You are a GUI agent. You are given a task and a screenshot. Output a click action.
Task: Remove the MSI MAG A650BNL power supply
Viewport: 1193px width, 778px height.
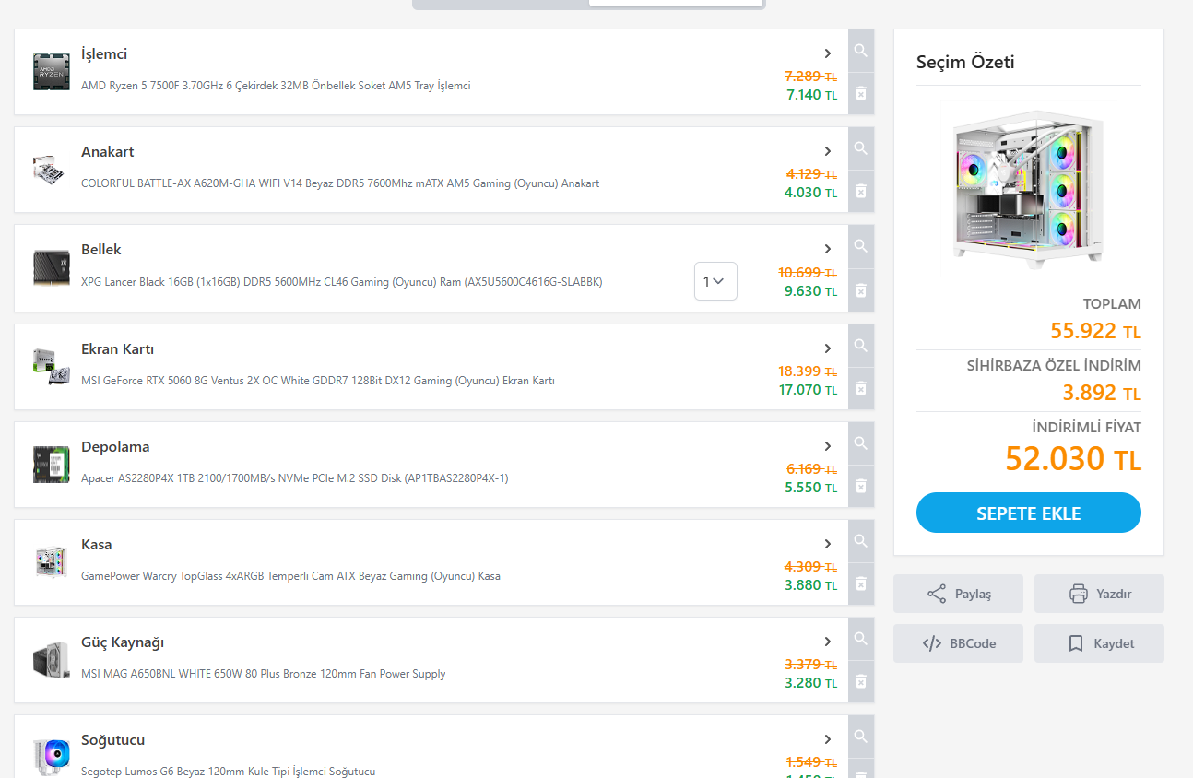861,682
